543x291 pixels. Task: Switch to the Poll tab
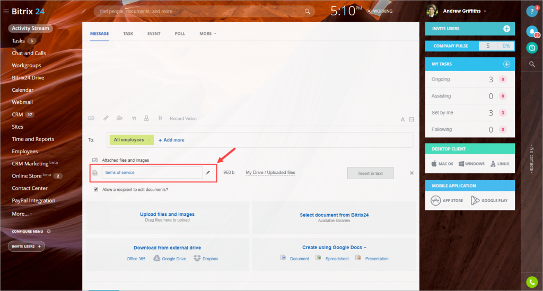click(x=180, y=33)
